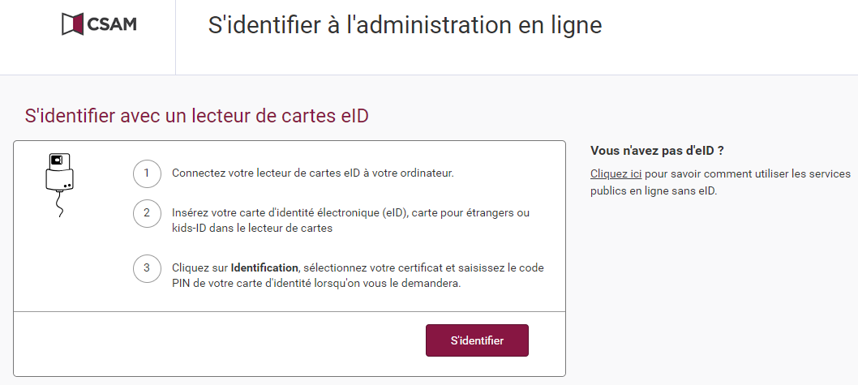Open the 'Cliquez ici' link
Viewport: 858px width, 385px height.
pyautogui.click(x=616, y=174)
